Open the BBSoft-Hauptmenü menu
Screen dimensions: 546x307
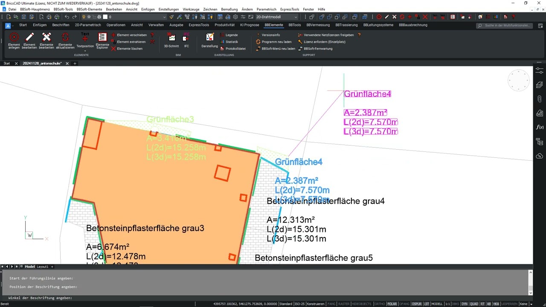coord(35,9)
